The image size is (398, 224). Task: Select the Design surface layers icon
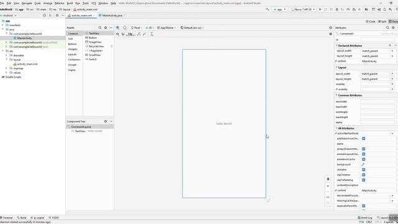point(118,27)
